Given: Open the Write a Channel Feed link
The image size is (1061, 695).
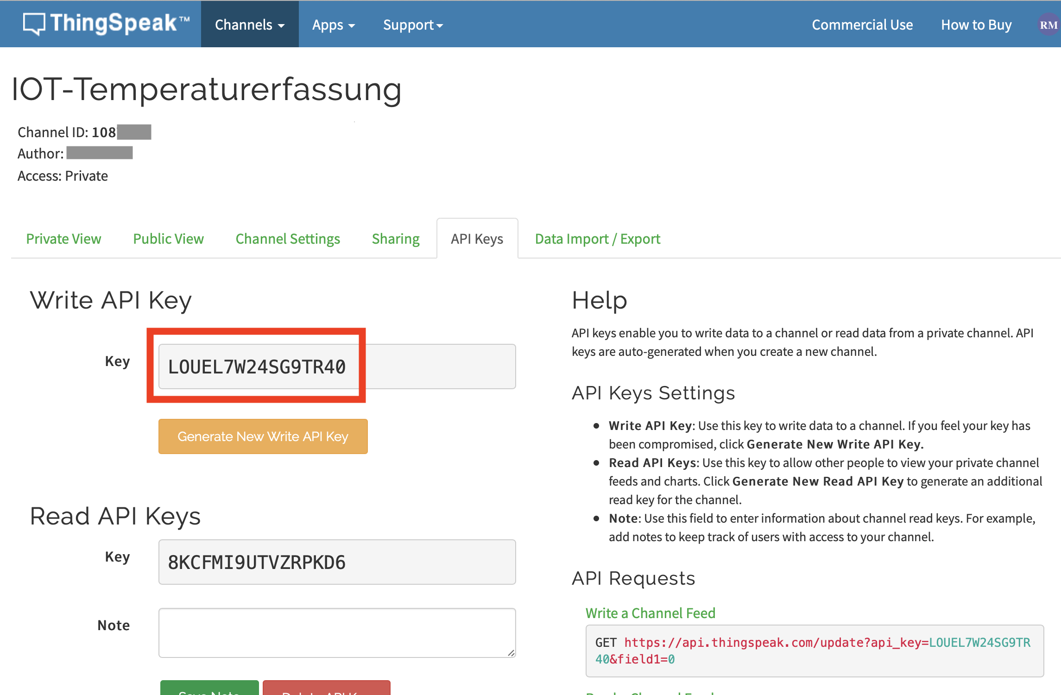Looking at the screenshot, I should coord(650,613).
